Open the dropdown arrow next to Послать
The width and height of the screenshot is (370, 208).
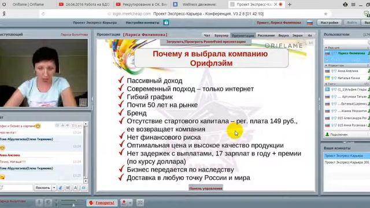pos(54,188)
